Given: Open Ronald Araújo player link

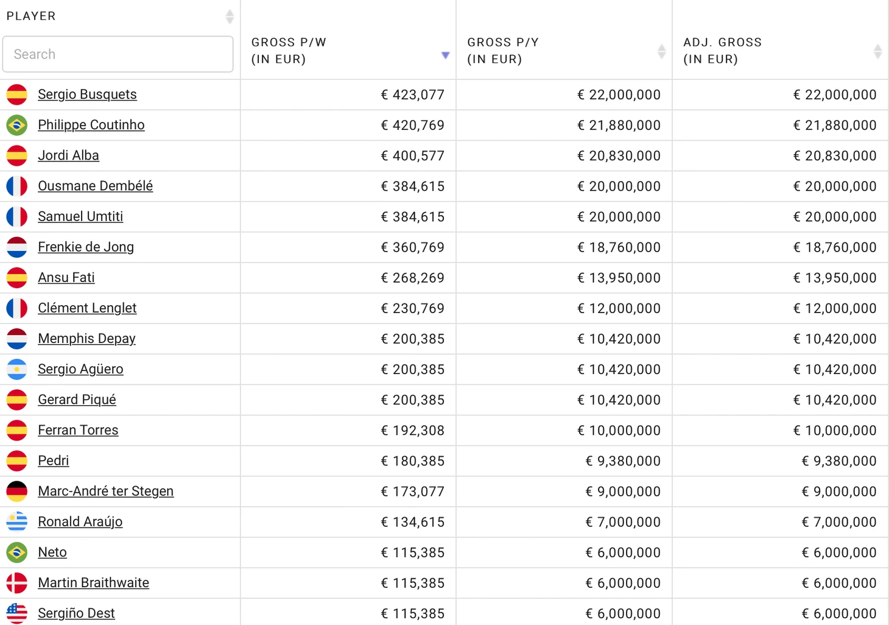Looking at the screenshot, I should pos(80,521).
